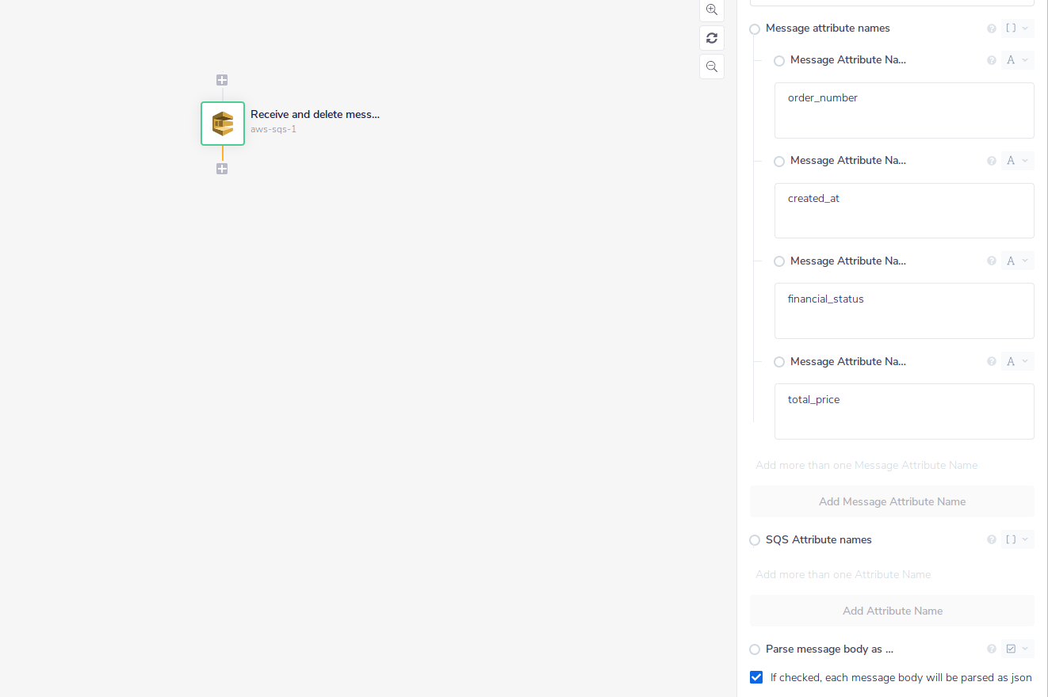The image size is (1048, 697).
Task: Open the boolean type dropdown for Parse message body
Action: click(1017, 649)
